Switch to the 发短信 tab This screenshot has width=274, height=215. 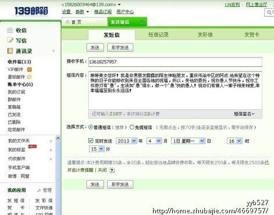tap(112, 35)
